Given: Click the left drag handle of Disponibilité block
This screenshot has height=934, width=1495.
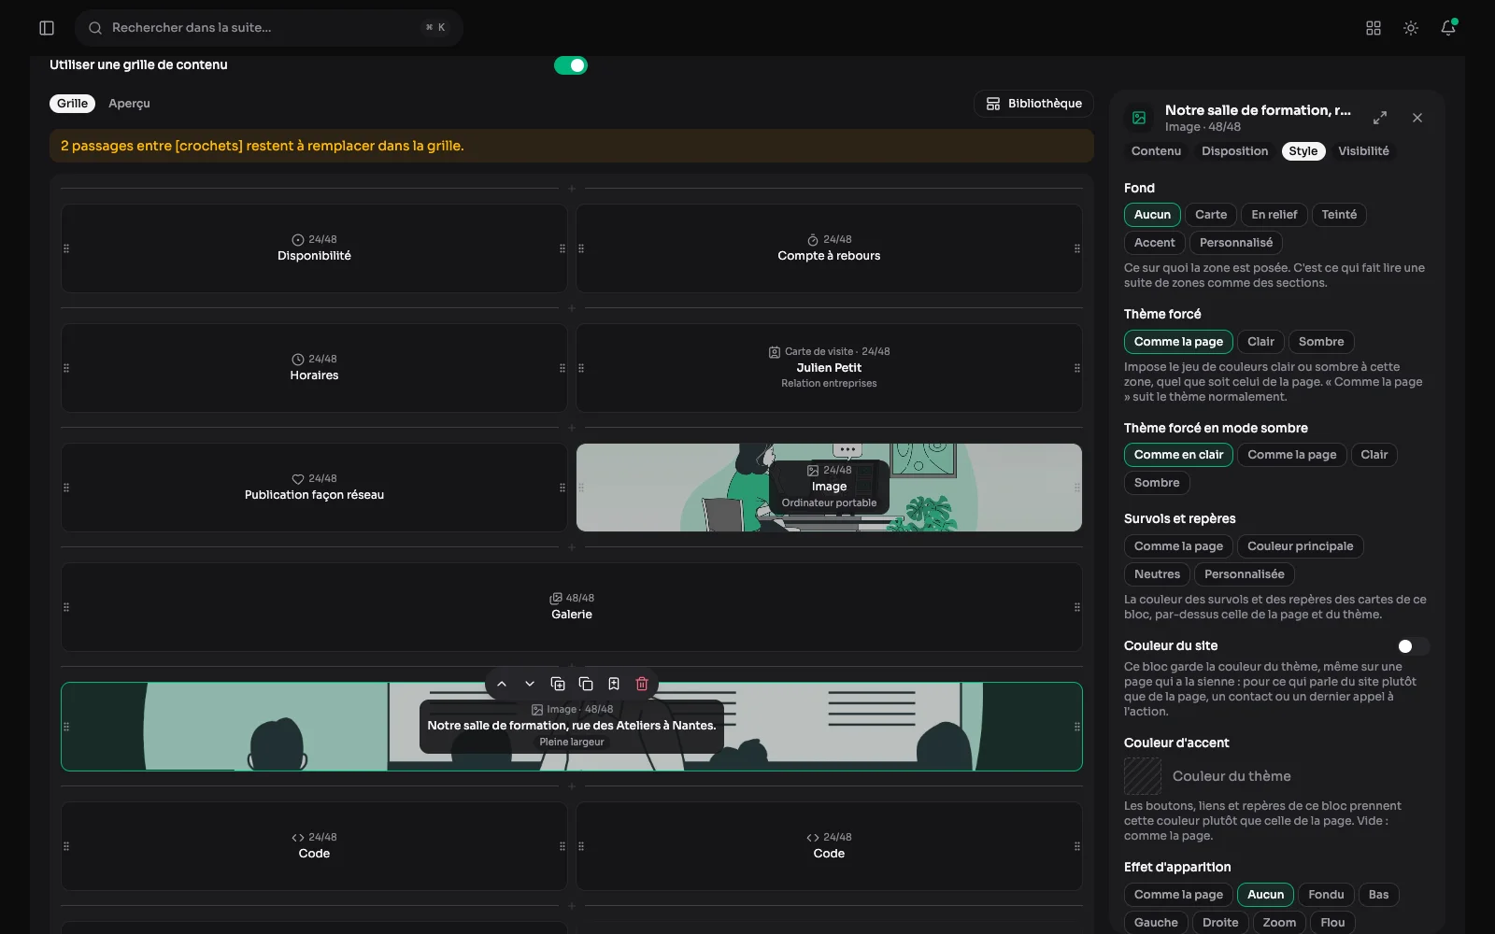Looking at the screenshot, I should [x=66, y=248].
